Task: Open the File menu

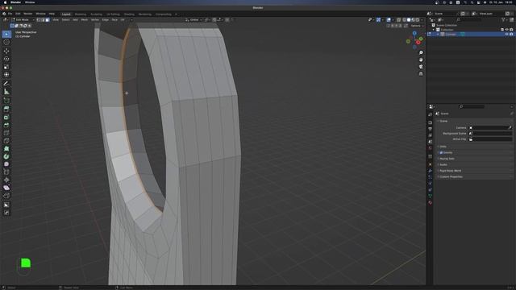Action: [x=10, y=14]
